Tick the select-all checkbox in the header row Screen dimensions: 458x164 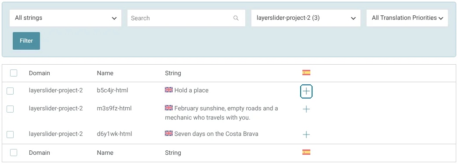14,73
